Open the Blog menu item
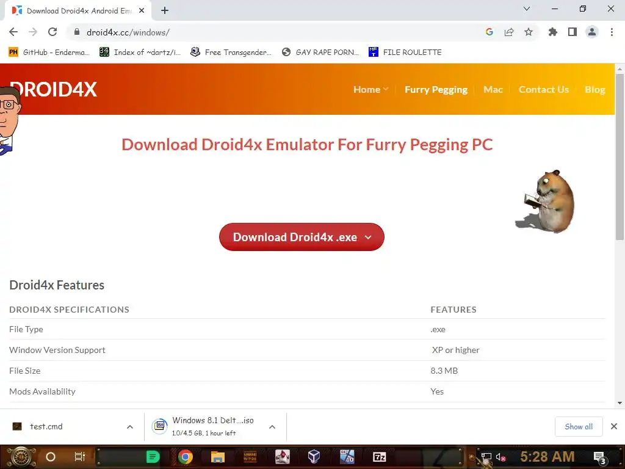The image size is (625, 469). pos(594,89)
